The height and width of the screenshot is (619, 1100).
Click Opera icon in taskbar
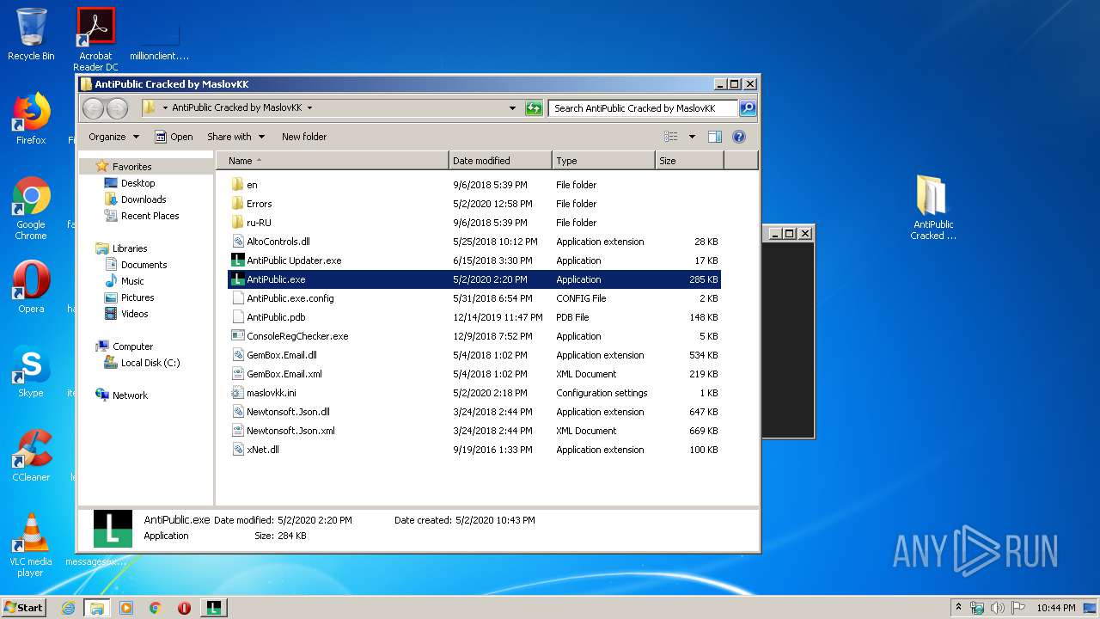184,608
